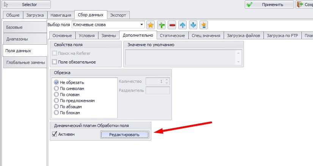Decrease Количество with spinner down arrow
The image size is (313, 166).
(167, 83)
